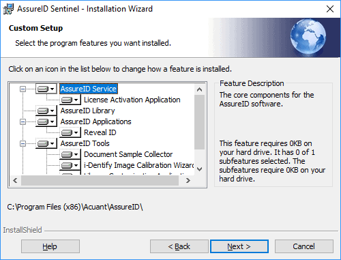Screen dimensions: 341x260
Task: Open Document Sample Collector feature icon
Action: point(70,154)
